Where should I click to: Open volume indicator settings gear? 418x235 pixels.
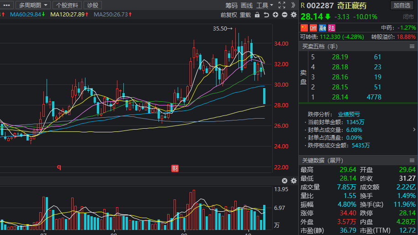[293, 181]
